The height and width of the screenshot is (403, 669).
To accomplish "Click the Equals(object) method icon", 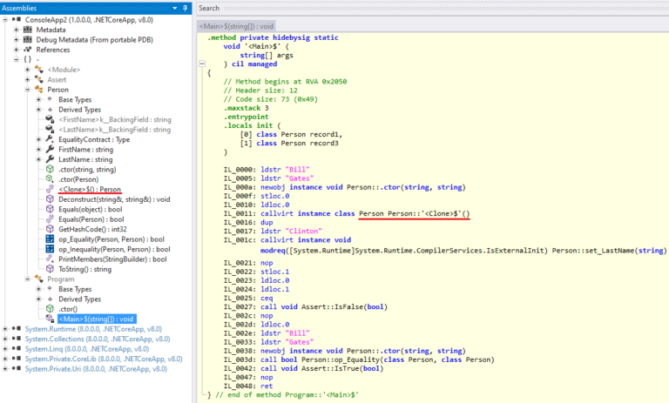I will point(50,209).
